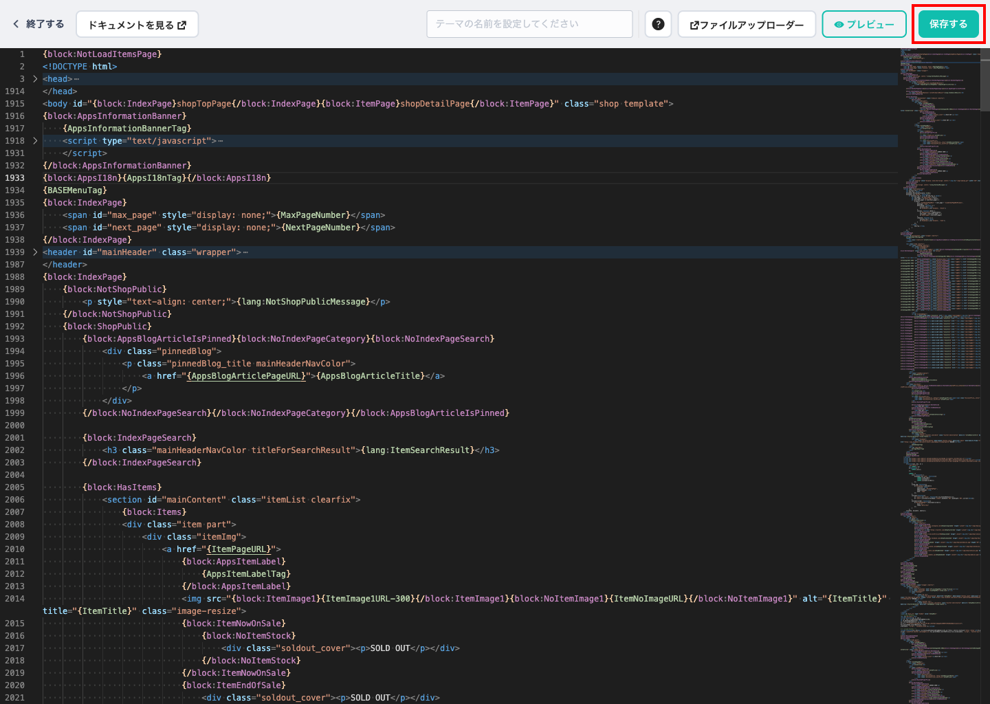
Task: Click the </header> closing tag line
Action: pos(65,265)
